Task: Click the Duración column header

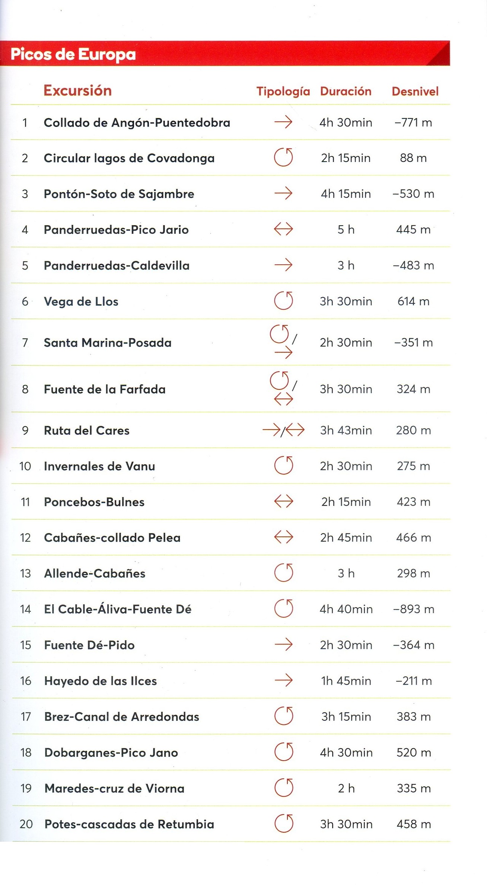Action: point(346,91)
